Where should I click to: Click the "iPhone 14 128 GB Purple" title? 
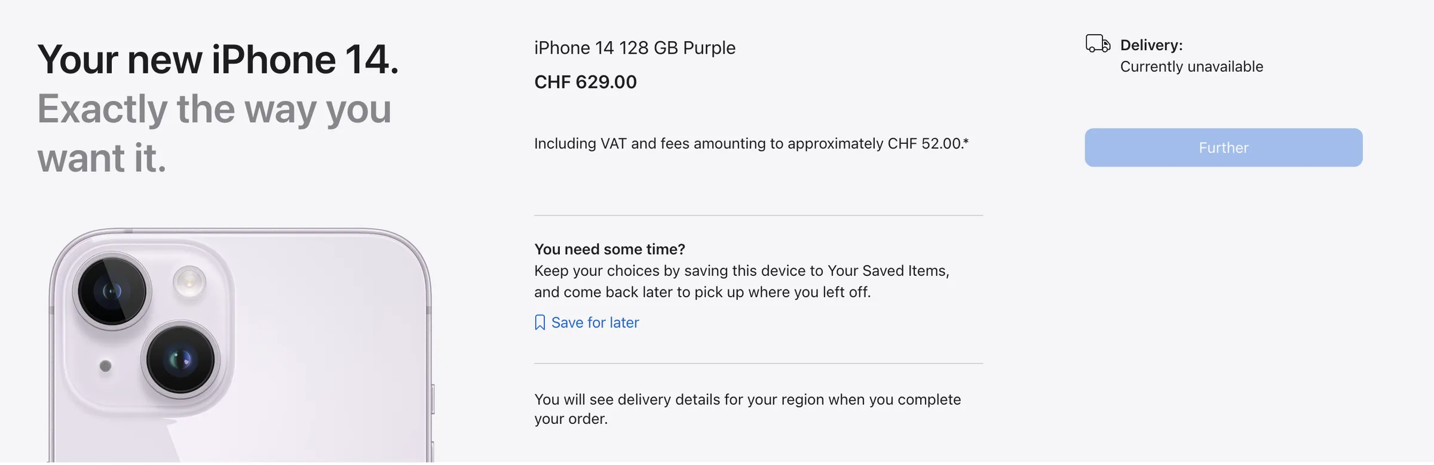(x=635, y=48)
